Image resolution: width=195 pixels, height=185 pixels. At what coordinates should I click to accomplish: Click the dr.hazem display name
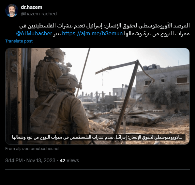31,7
